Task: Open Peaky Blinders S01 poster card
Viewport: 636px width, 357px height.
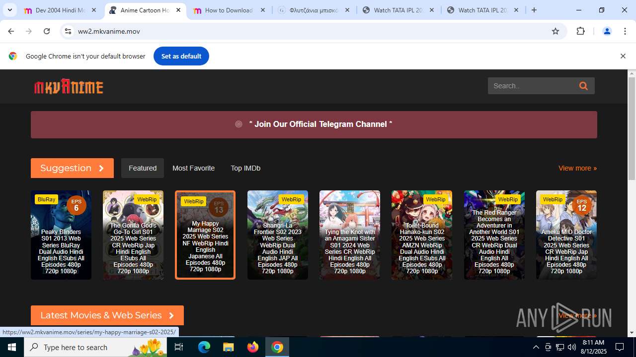Action: pos(61,235)
